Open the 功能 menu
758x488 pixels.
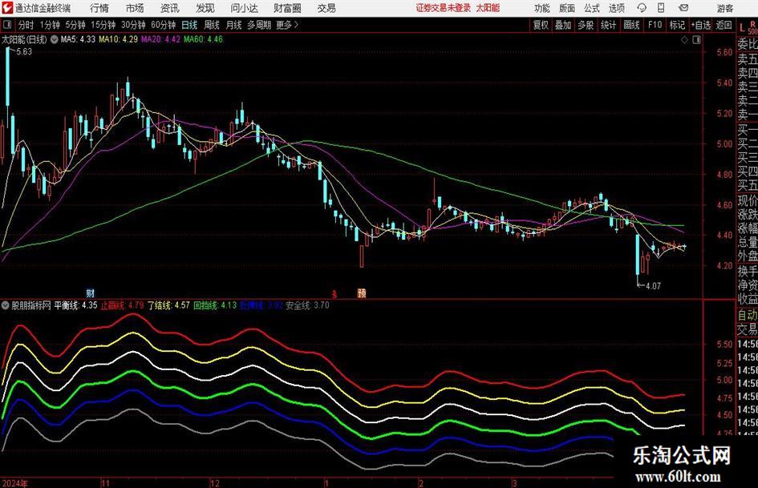[x=542, y=8]
